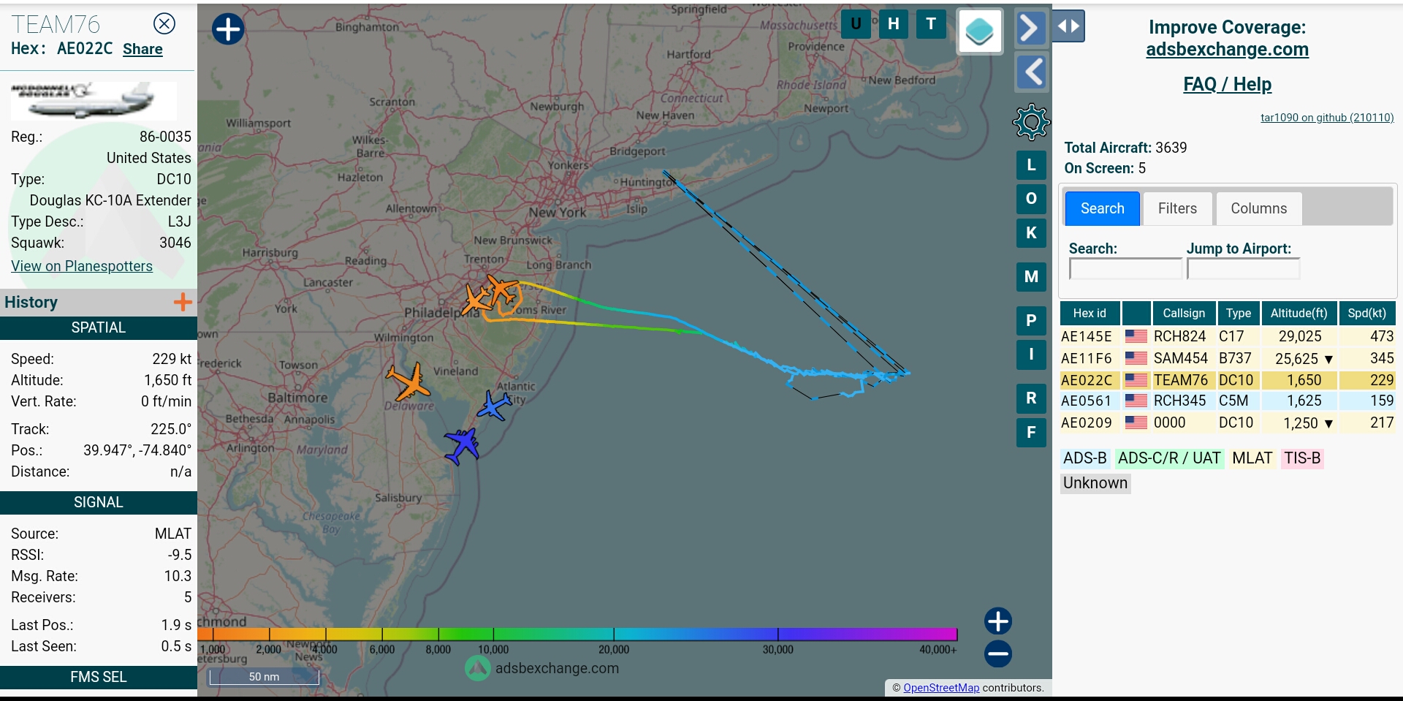1403x701 pixels.
Task: Open the OpenStreetMap attribution link
Action: pos(941,688)
